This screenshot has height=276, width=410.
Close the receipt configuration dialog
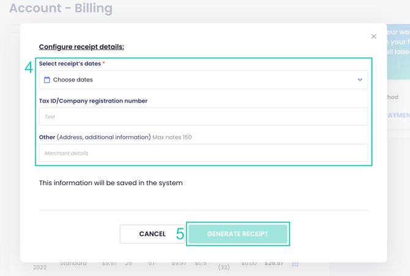374,37
